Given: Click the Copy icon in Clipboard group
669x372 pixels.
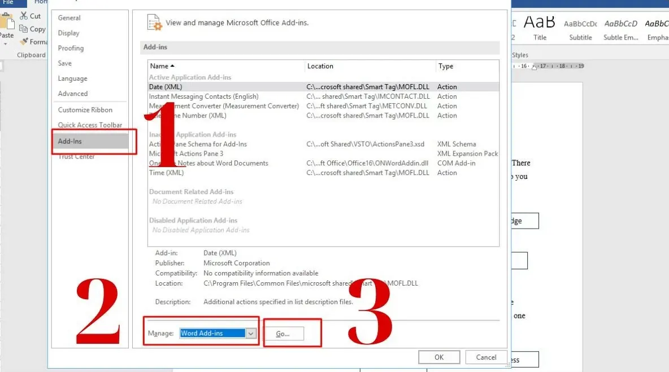Looking at the screenshot, I should click(x=24, y=29).
